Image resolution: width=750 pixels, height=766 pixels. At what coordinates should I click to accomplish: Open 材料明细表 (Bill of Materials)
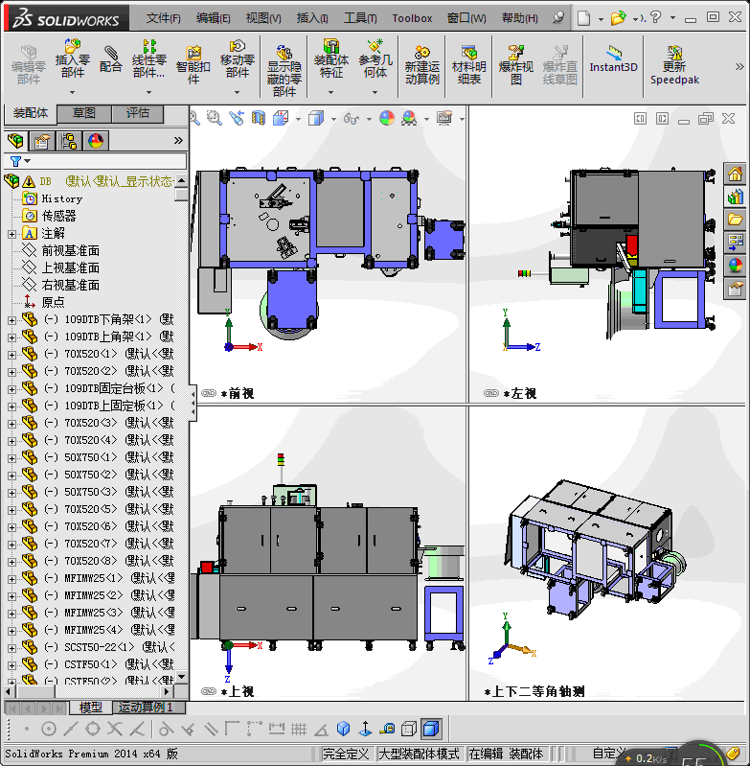(469, 65)
